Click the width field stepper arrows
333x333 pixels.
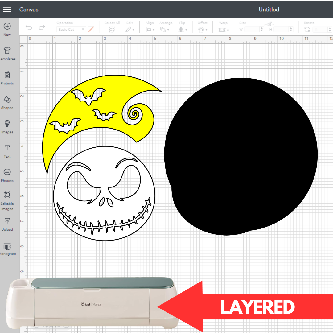click(x=262, y=29)
